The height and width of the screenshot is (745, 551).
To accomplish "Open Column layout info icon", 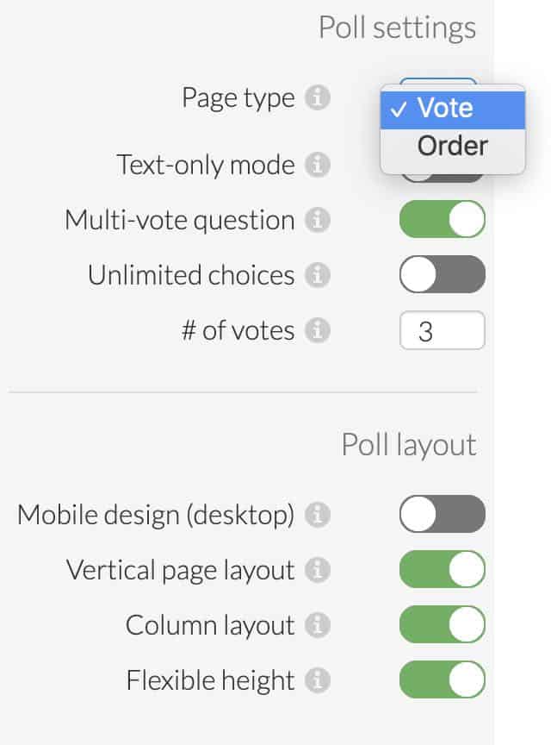I will 318,625.
